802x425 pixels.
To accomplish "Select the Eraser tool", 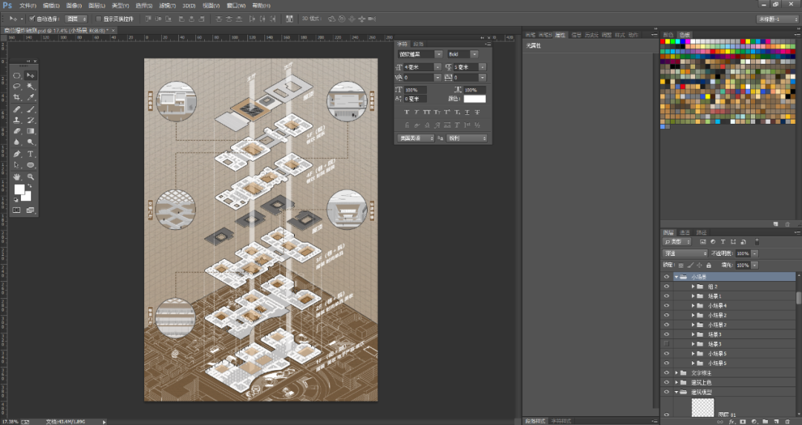I will click(x=16, y=131).
